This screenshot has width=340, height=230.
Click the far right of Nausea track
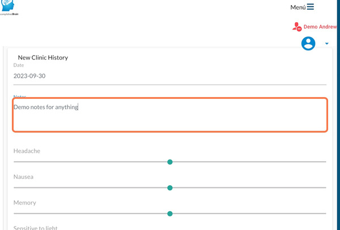325,187
